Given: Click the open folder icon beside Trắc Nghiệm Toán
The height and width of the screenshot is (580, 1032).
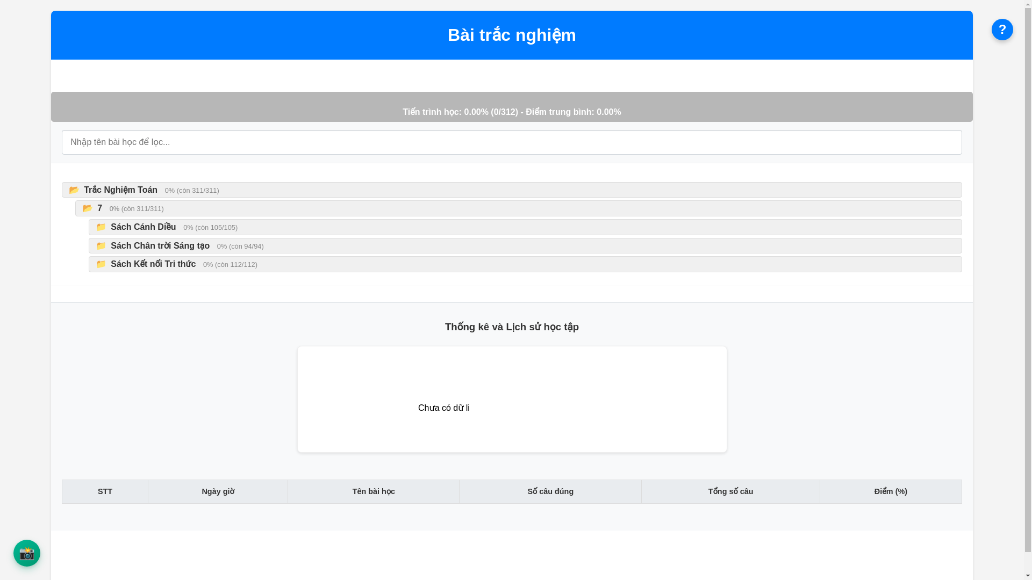Looking at the screenshot, I should (x=74, y=190).
